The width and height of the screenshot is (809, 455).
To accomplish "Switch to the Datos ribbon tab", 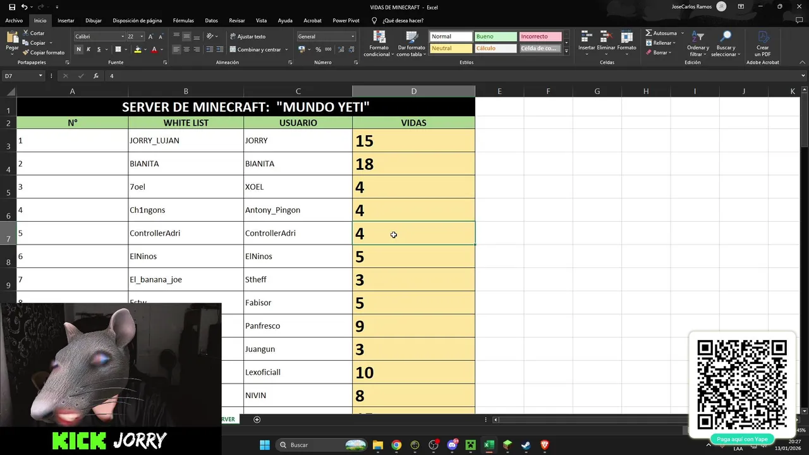I will (211, 20).
